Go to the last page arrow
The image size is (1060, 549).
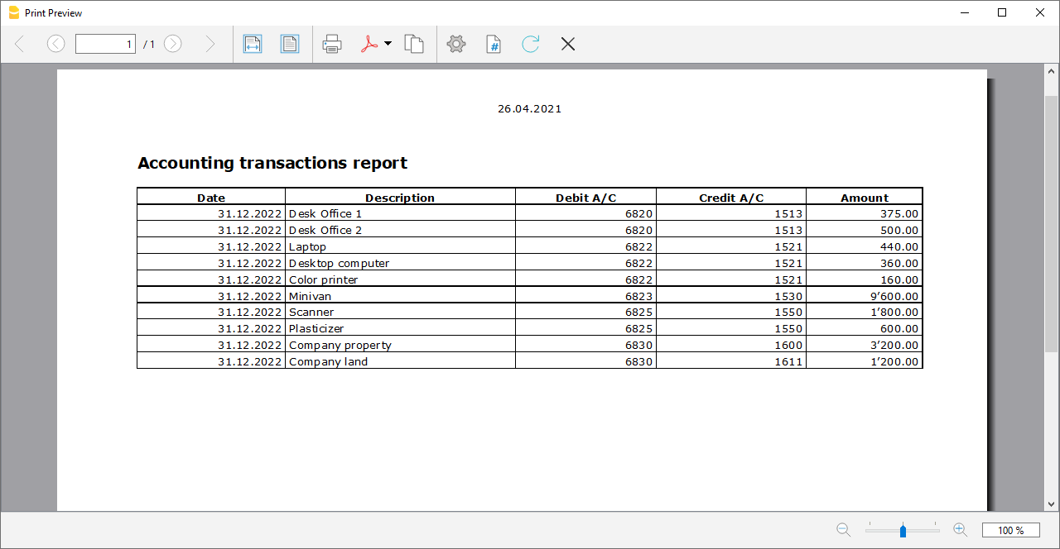click(x=210, y=44)
